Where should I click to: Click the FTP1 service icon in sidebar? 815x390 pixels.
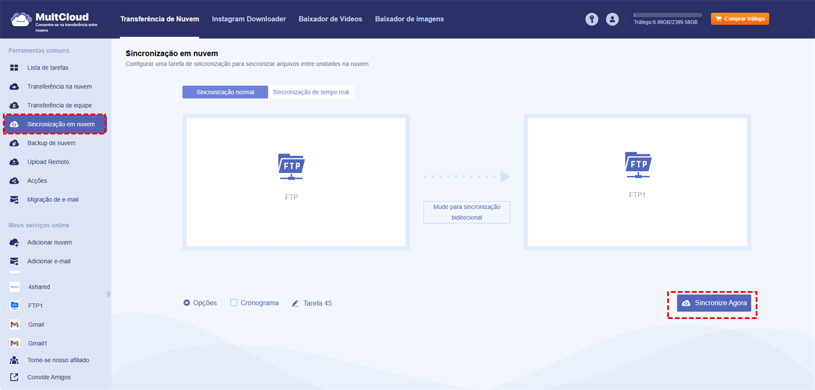coord(15,306)
